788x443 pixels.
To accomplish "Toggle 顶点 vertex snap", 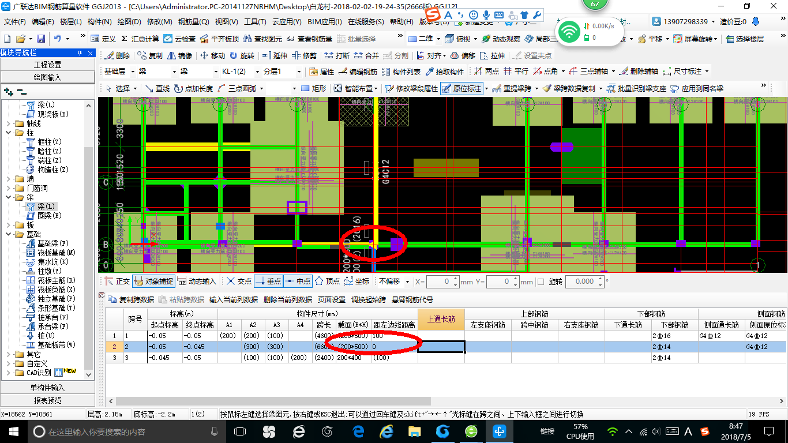I will tap(327, 281).
